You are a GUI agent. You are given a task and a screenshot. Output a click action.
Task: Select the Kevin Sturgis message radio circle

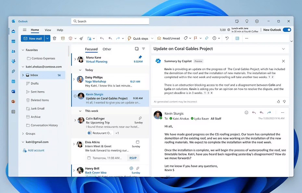coord(75,96)
